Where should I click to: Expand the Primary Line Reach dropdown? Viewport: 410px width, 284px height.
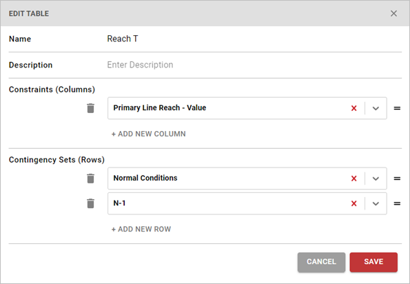pos(376,108)
